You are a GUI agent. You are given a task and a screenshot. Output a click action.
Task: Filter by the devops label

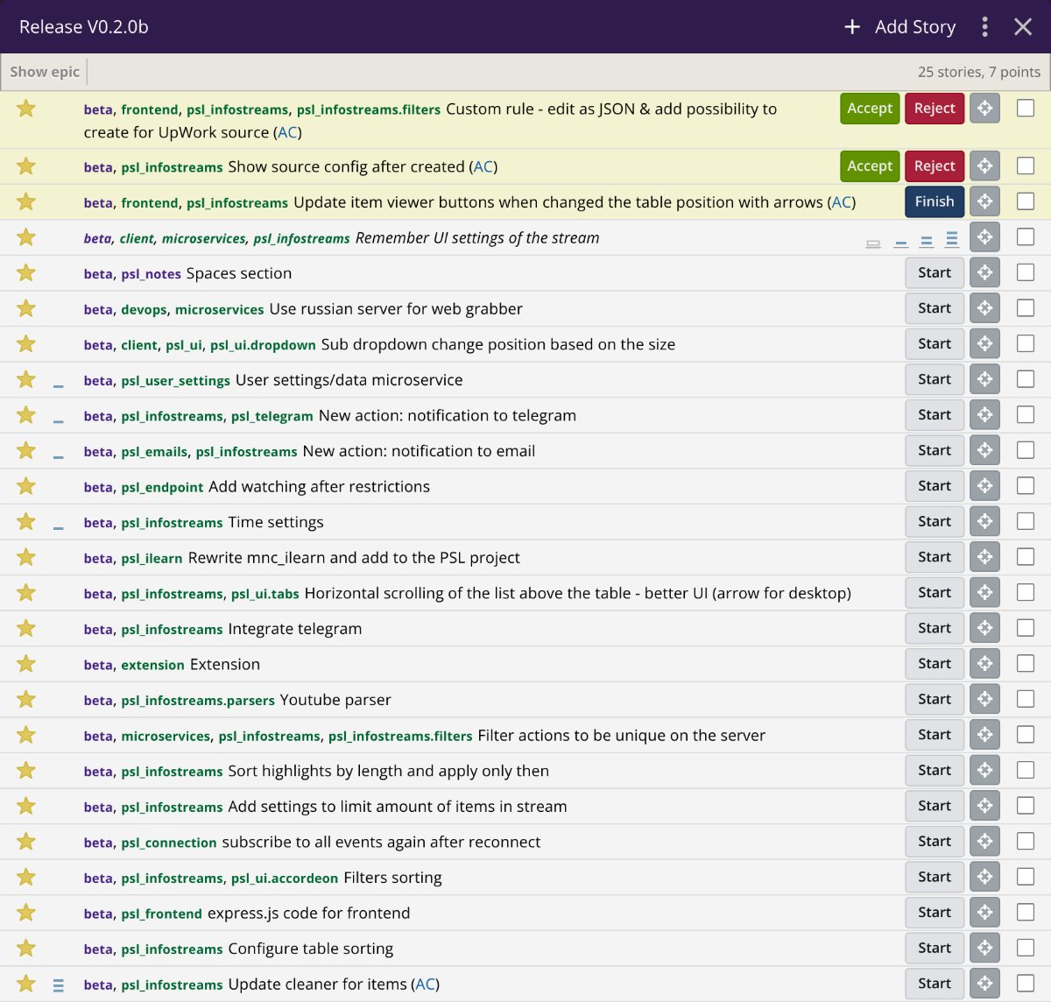(144, 310)
